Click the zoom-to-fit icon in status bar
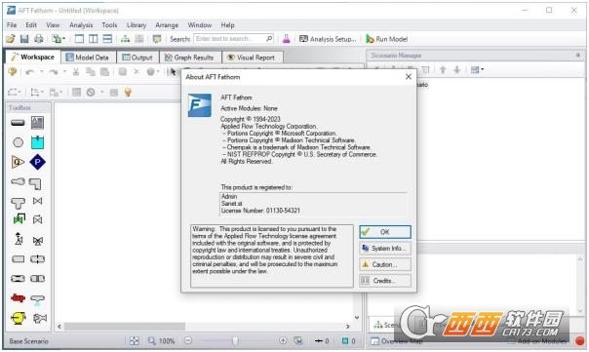The height and width of the screenshot is (352, 589). point(134,340)
